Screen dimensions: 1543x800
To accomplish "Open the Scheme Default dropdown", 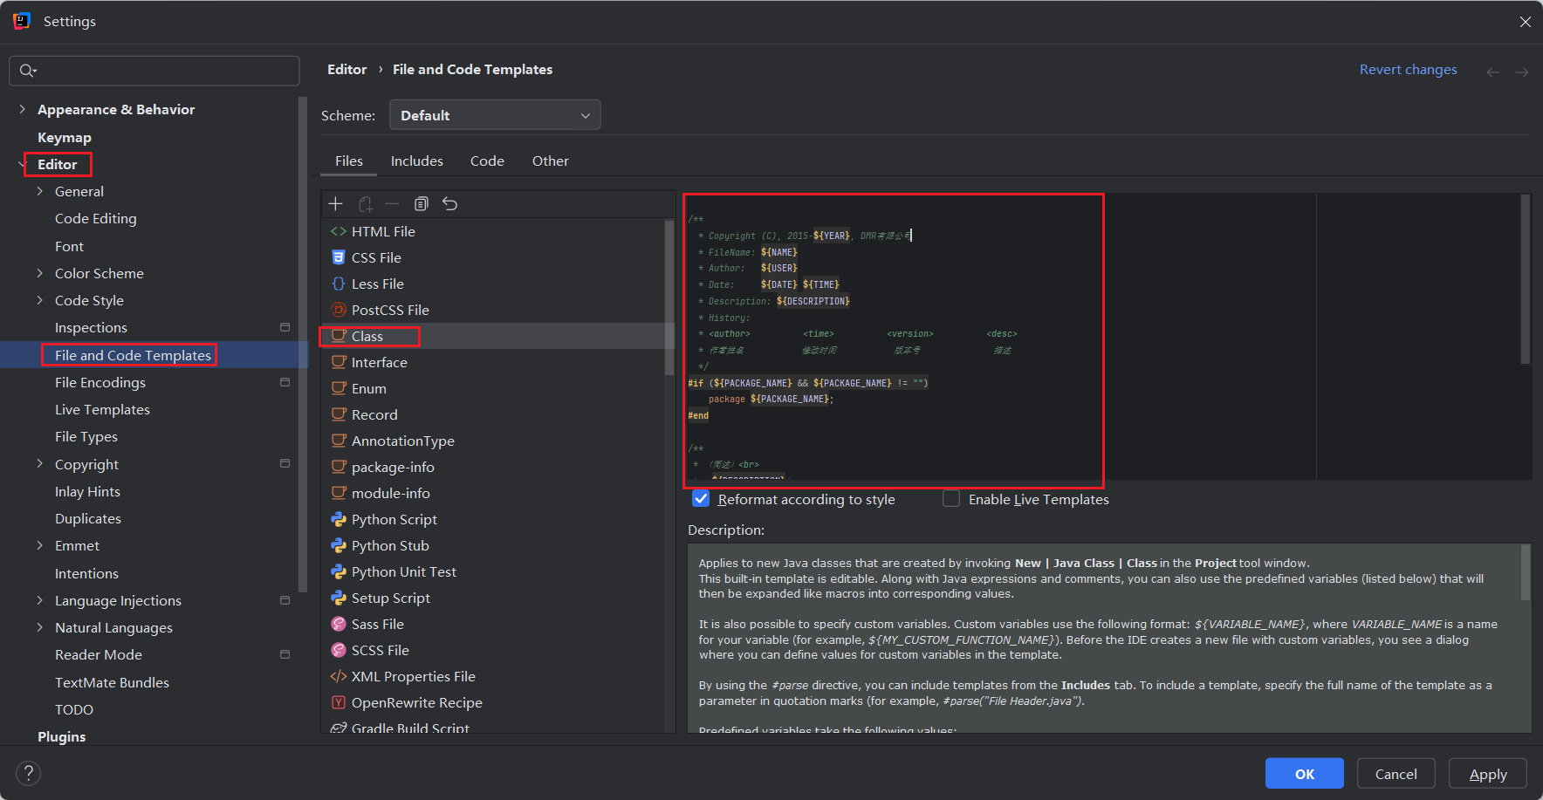I will coord(495,115).
